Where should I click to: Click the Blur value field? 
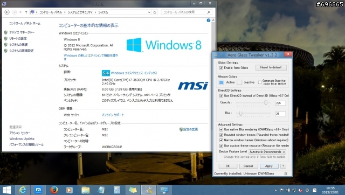[x=280, y=114]
